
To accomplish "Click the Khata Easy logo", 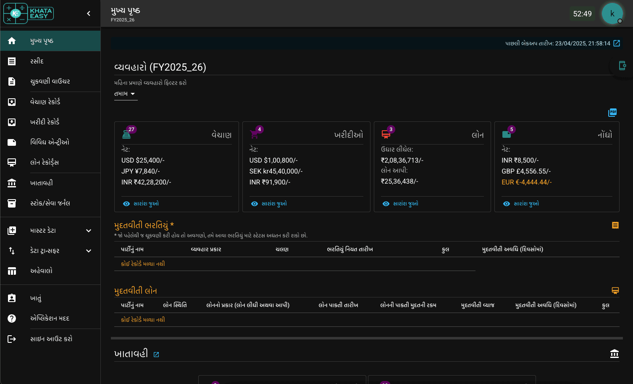I will (29, 13).
